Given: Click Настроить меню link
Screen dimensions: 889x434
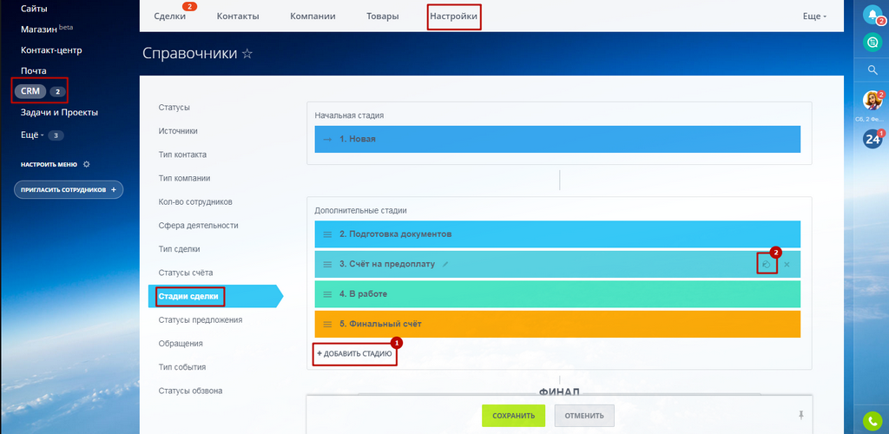Looking at the screenshot, I should [49, 164].
